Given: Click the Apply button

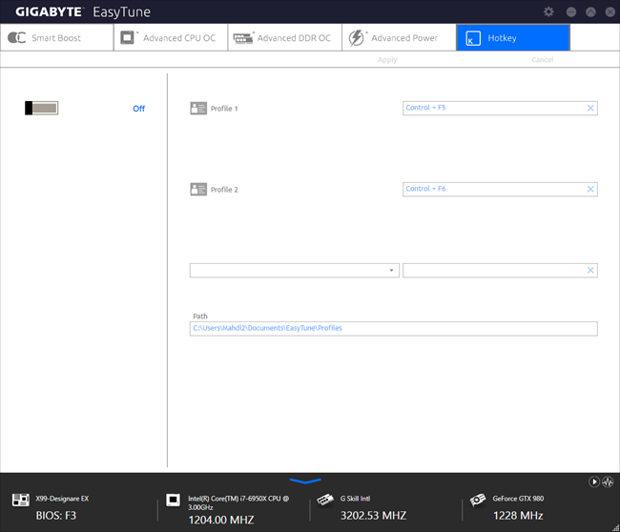Looking at the screenshot, I should tap(387, 60).
